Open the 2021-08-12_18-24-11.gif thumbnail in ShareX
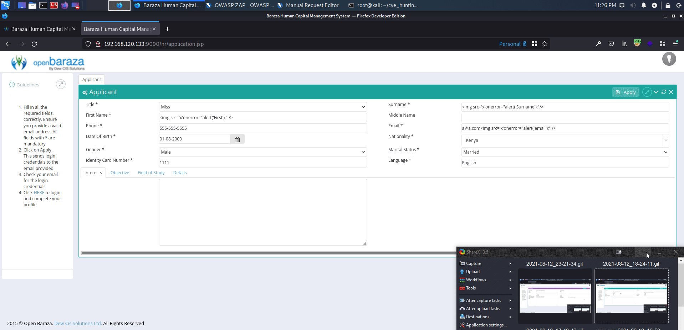684x330 pixels. click(x=631, y=296)
